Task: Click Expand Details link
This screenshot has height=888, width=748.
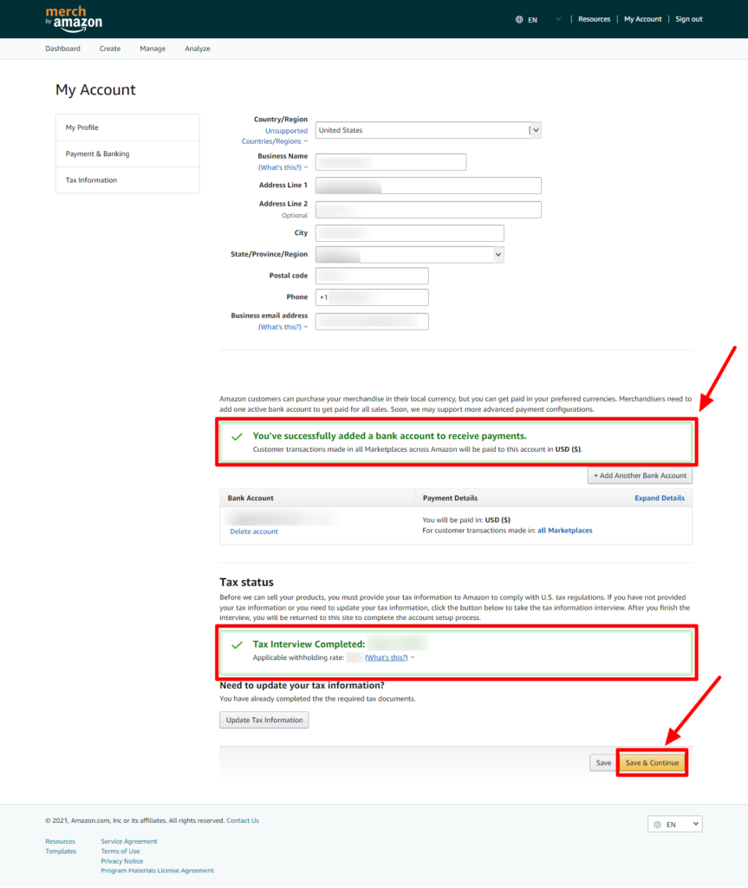Action: [659, 499]
